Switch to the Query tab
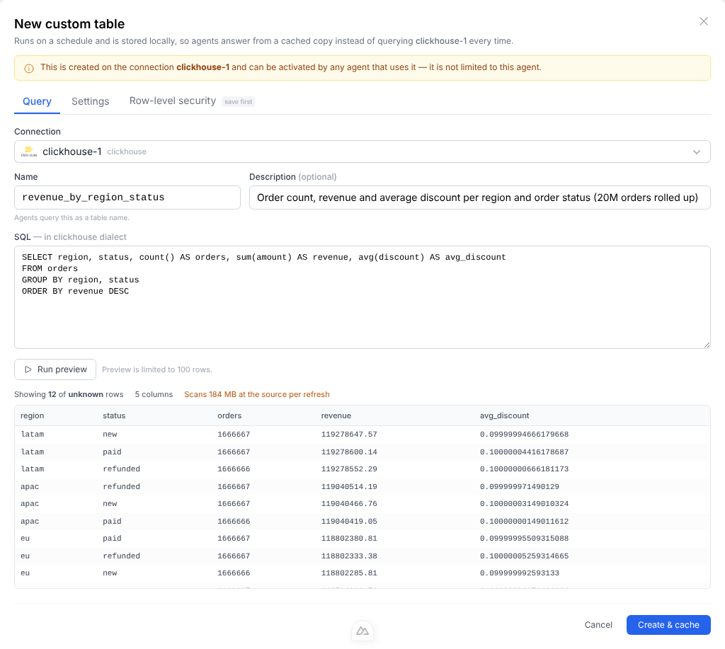Screen dimensions: 725x649 pos(37,101)
